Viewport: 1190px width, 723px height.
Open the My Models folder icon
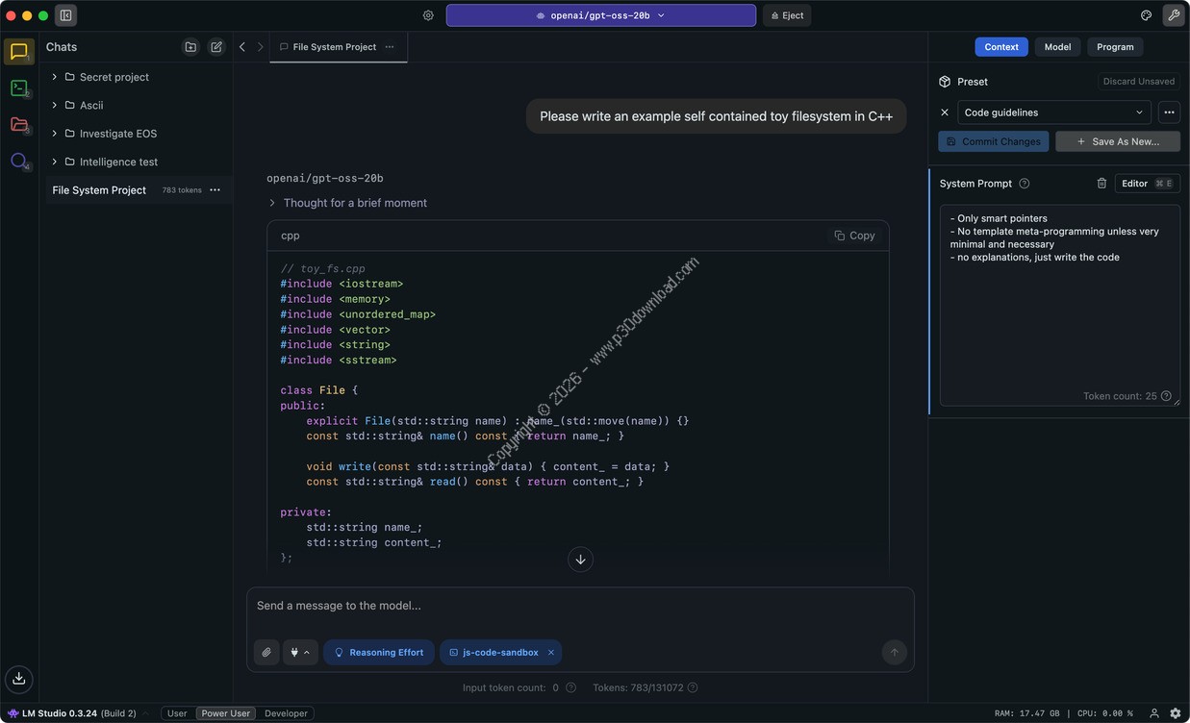pyautogui.click(x=19, y=125)
